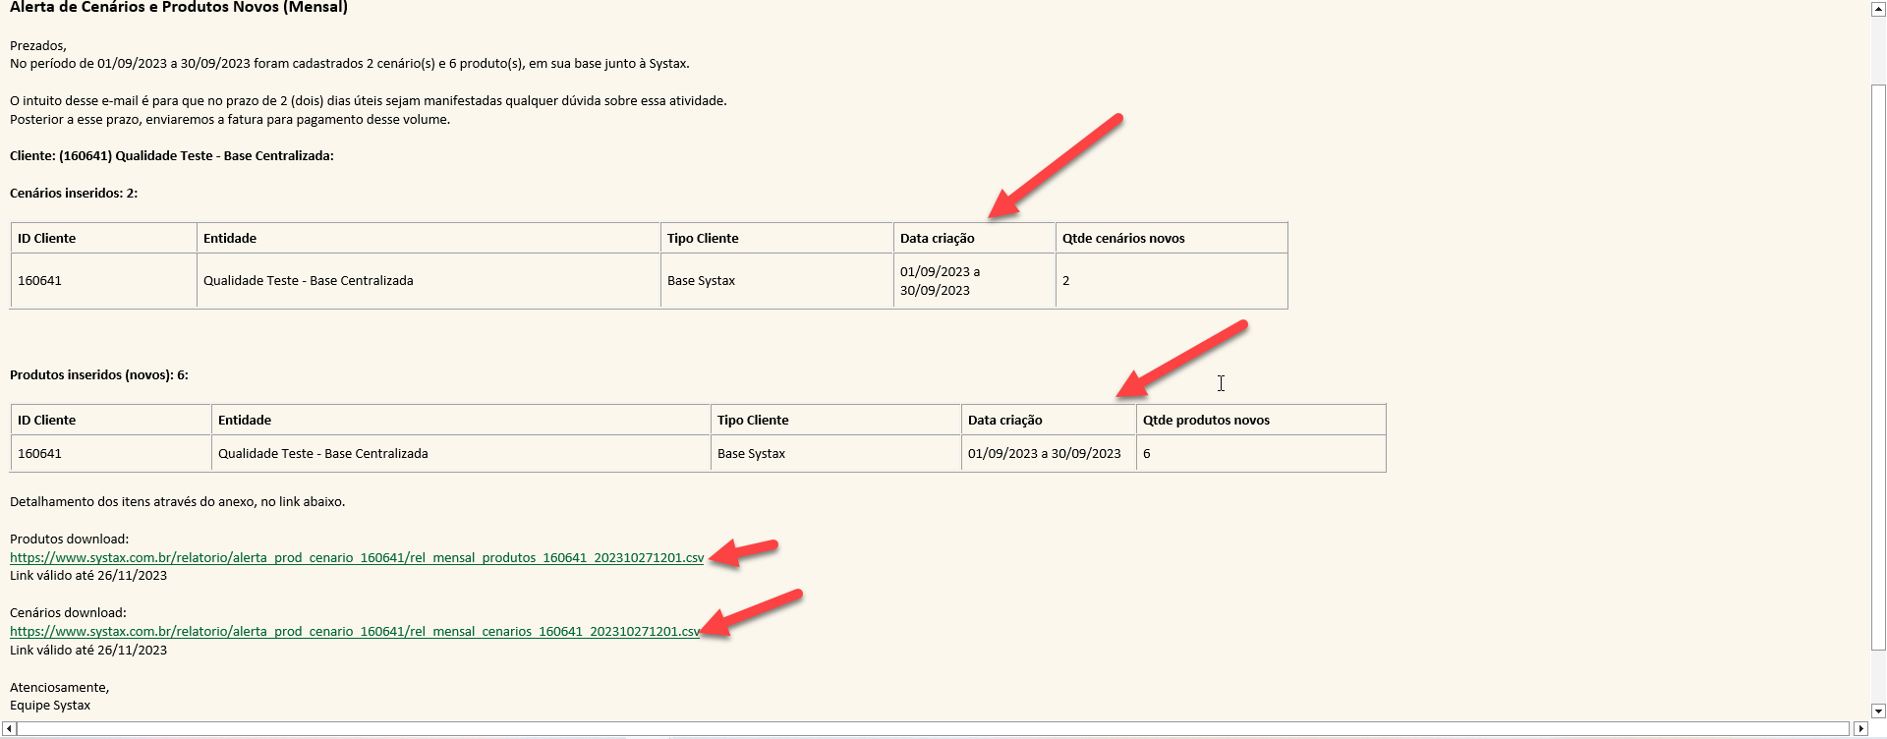Open the Produtos download CSV link
This screenshot has width=1887, height=739.
(357, 557)
